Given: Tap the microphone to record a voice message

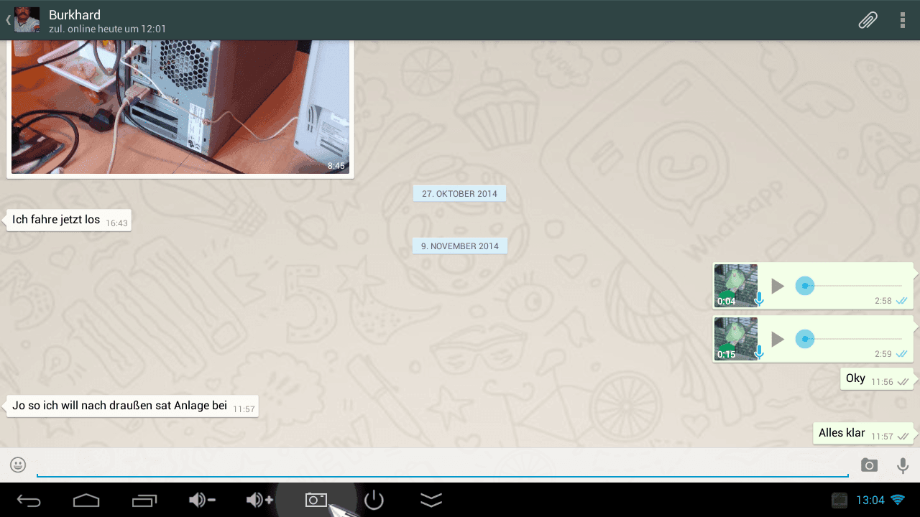Looking at the screenshot, I should (903, 465).
